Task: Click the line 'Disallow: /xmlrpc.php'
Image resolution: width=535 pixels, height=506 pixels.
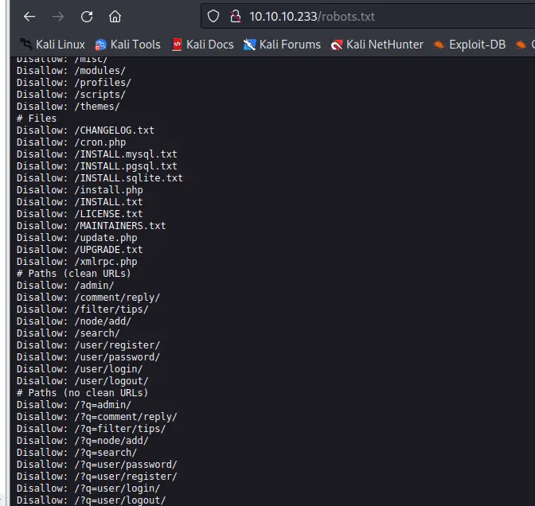Action: pos(77,262)
